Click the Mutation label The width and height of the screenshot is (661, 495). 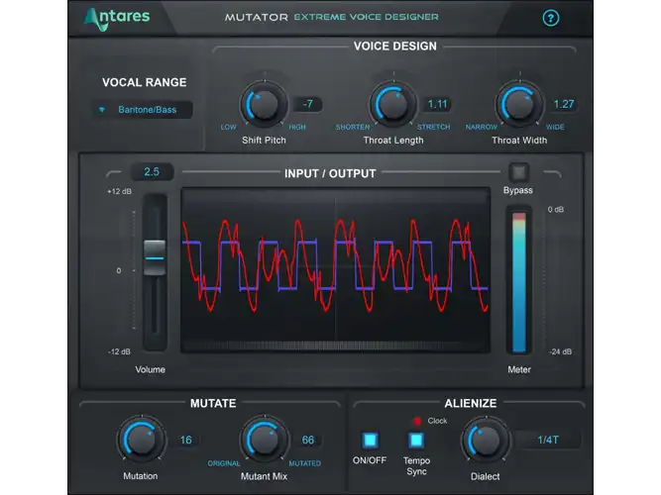141,476
